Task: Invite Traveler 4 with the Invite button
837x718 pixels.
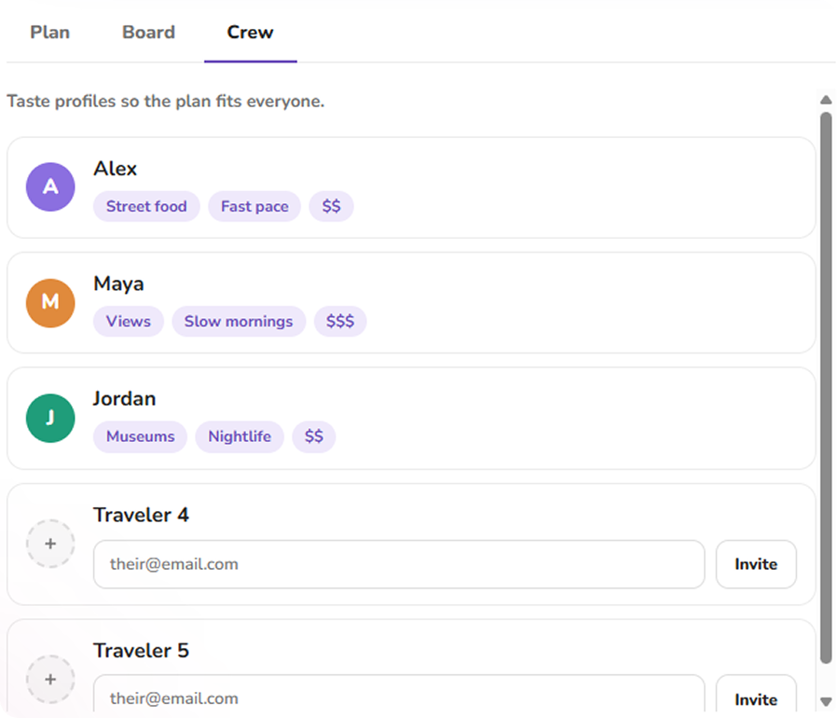Action: pos(756,564)
